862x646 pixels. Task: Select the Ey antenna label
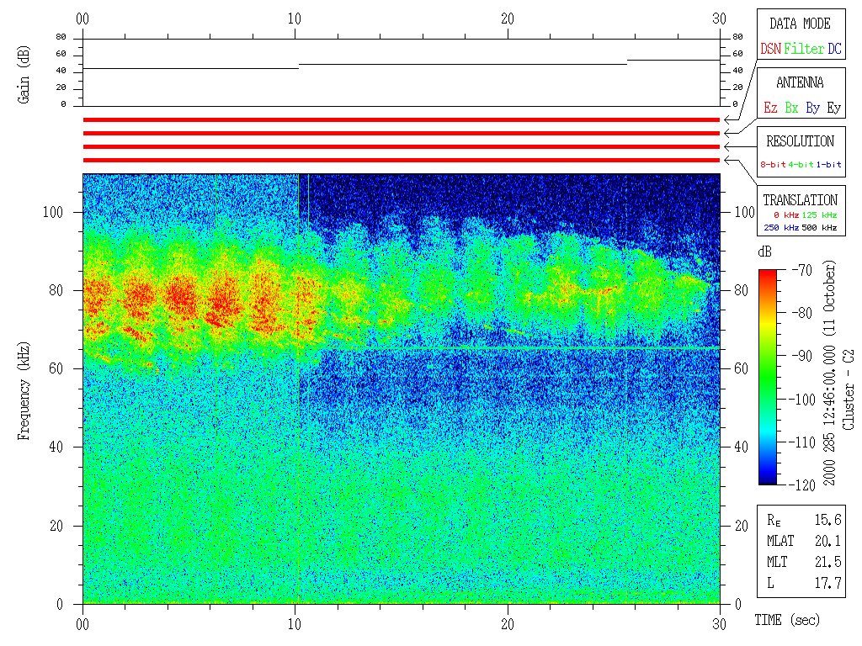833,108
